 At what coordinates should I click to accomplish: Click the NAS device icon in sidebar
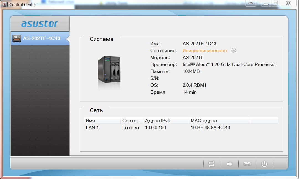point(17,38)
